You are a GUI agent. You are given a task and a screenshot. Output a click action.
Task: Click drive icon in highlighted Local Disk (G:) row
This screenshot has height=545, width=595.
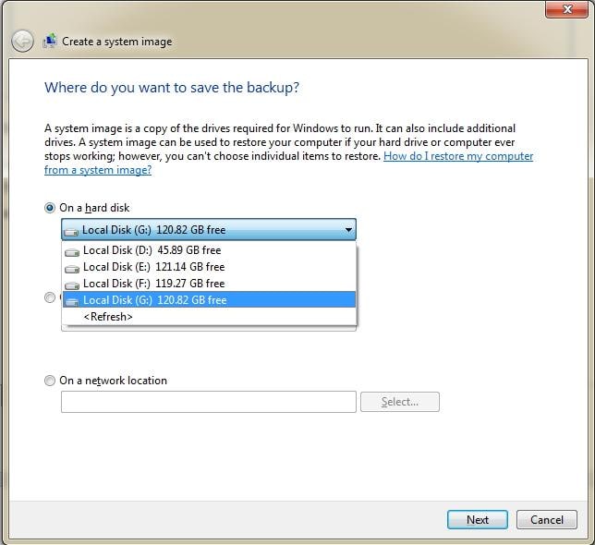click(72, 301)
